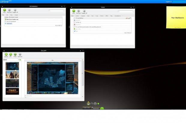Screen dimensions: 186x123
Task: Click the yellow 'Pour Geekbecois' sticky note
Action: 176,18
